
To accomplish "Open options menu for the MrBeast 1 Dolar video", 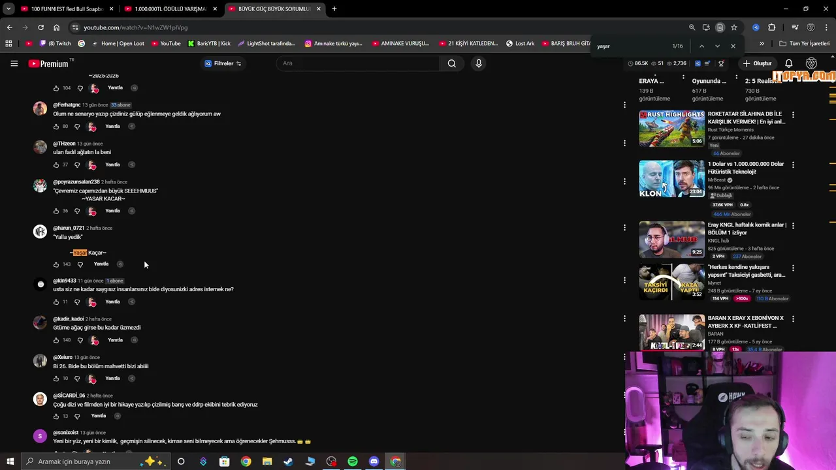I will 793,165.
